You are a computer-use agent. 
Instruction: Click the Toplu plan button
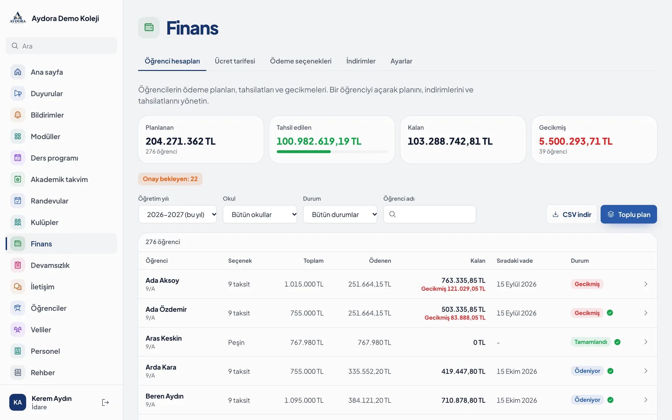pos(629,214)
